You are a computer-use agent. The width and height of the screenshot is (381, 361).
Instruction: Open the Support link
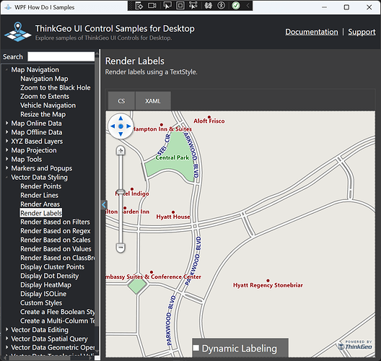(x=362, y=32)
